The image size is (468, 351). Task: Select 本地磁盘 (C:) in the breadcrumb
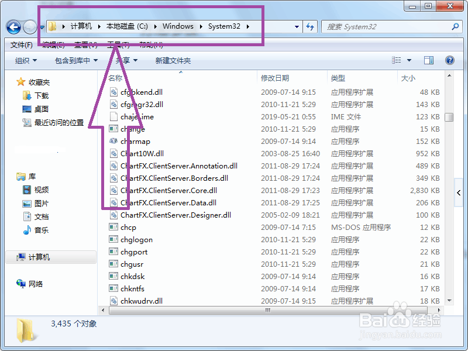(x=127, y=26)
